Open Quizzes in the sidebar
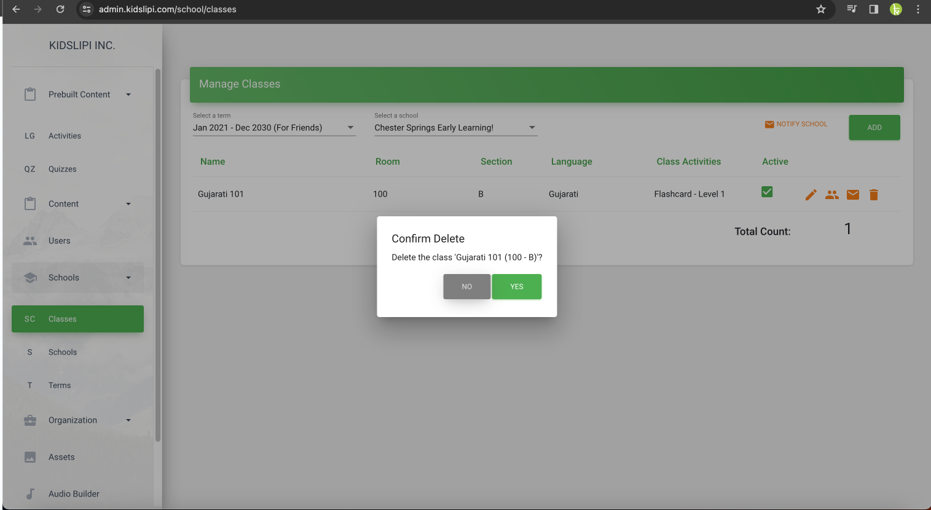This screenshot has width=931, height=510. pos(63,169)
